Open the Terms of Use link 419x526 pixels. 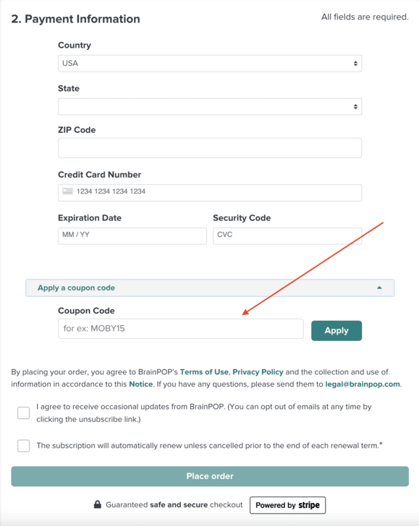tap(204, 372)
